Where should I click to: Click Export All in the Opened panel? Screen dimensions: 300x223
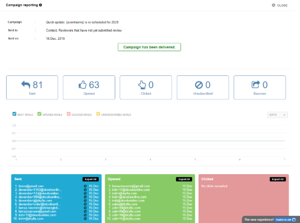[x=184, y=179]
